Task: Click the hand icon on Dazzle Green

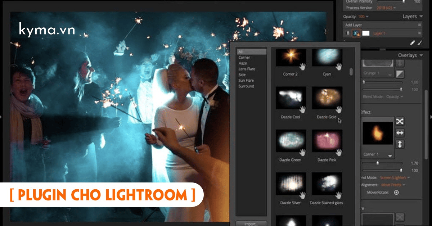Action: coord(302,152)
